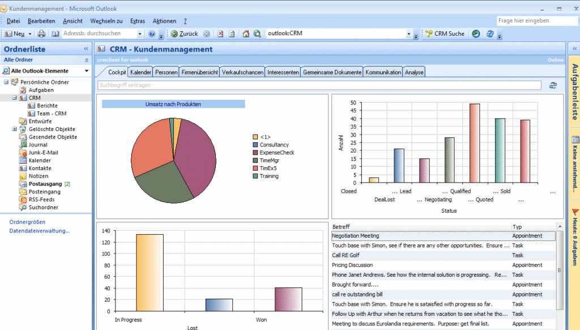Click the Consultancy legend color swatch
This screenshot has width=580, height=330.
click(255, 145)
